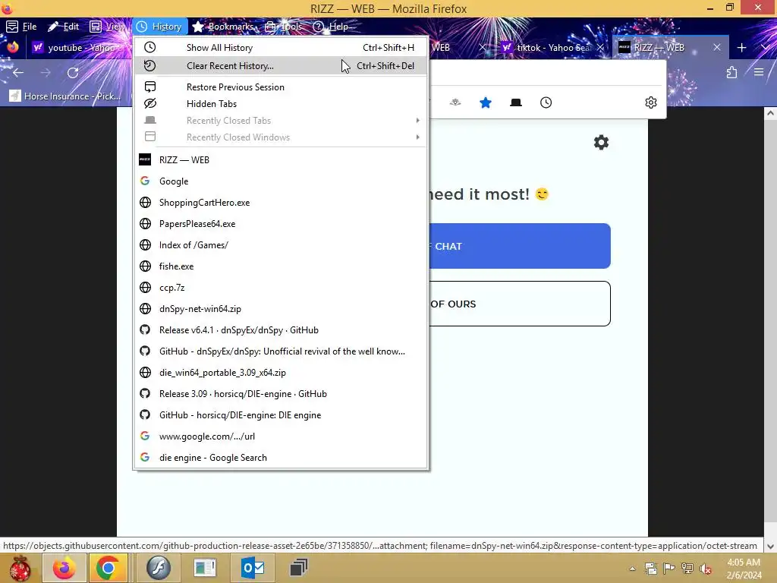Show hidden tray icons arrow

pyautogui.click(x=632, y=569)
